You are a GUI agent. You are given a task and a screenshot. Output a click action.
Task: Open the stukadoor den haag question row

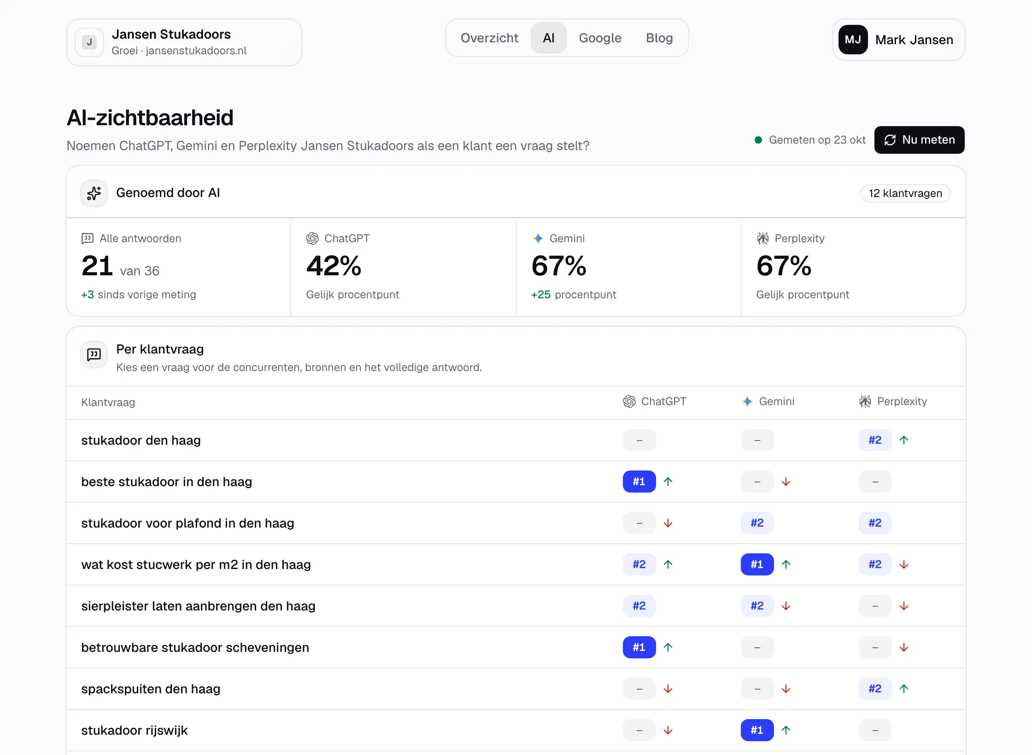pos(516,440)
